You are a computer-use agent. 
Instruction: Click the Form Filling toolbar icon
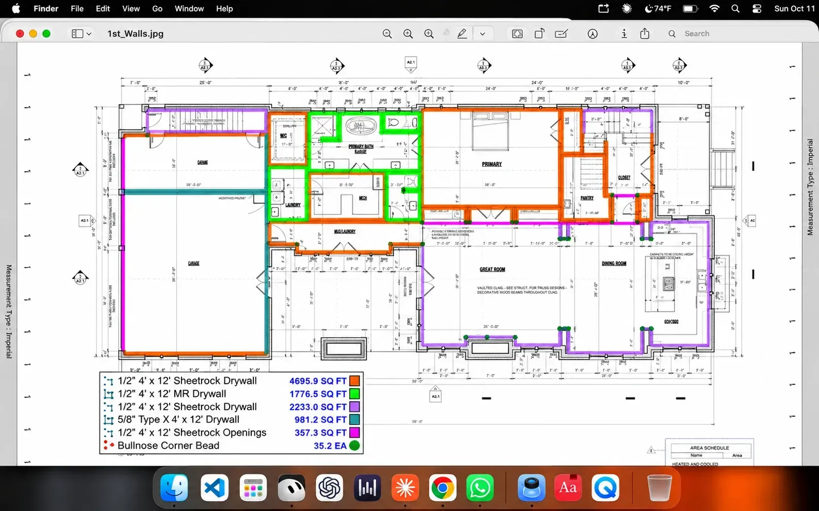pos(561,34)
